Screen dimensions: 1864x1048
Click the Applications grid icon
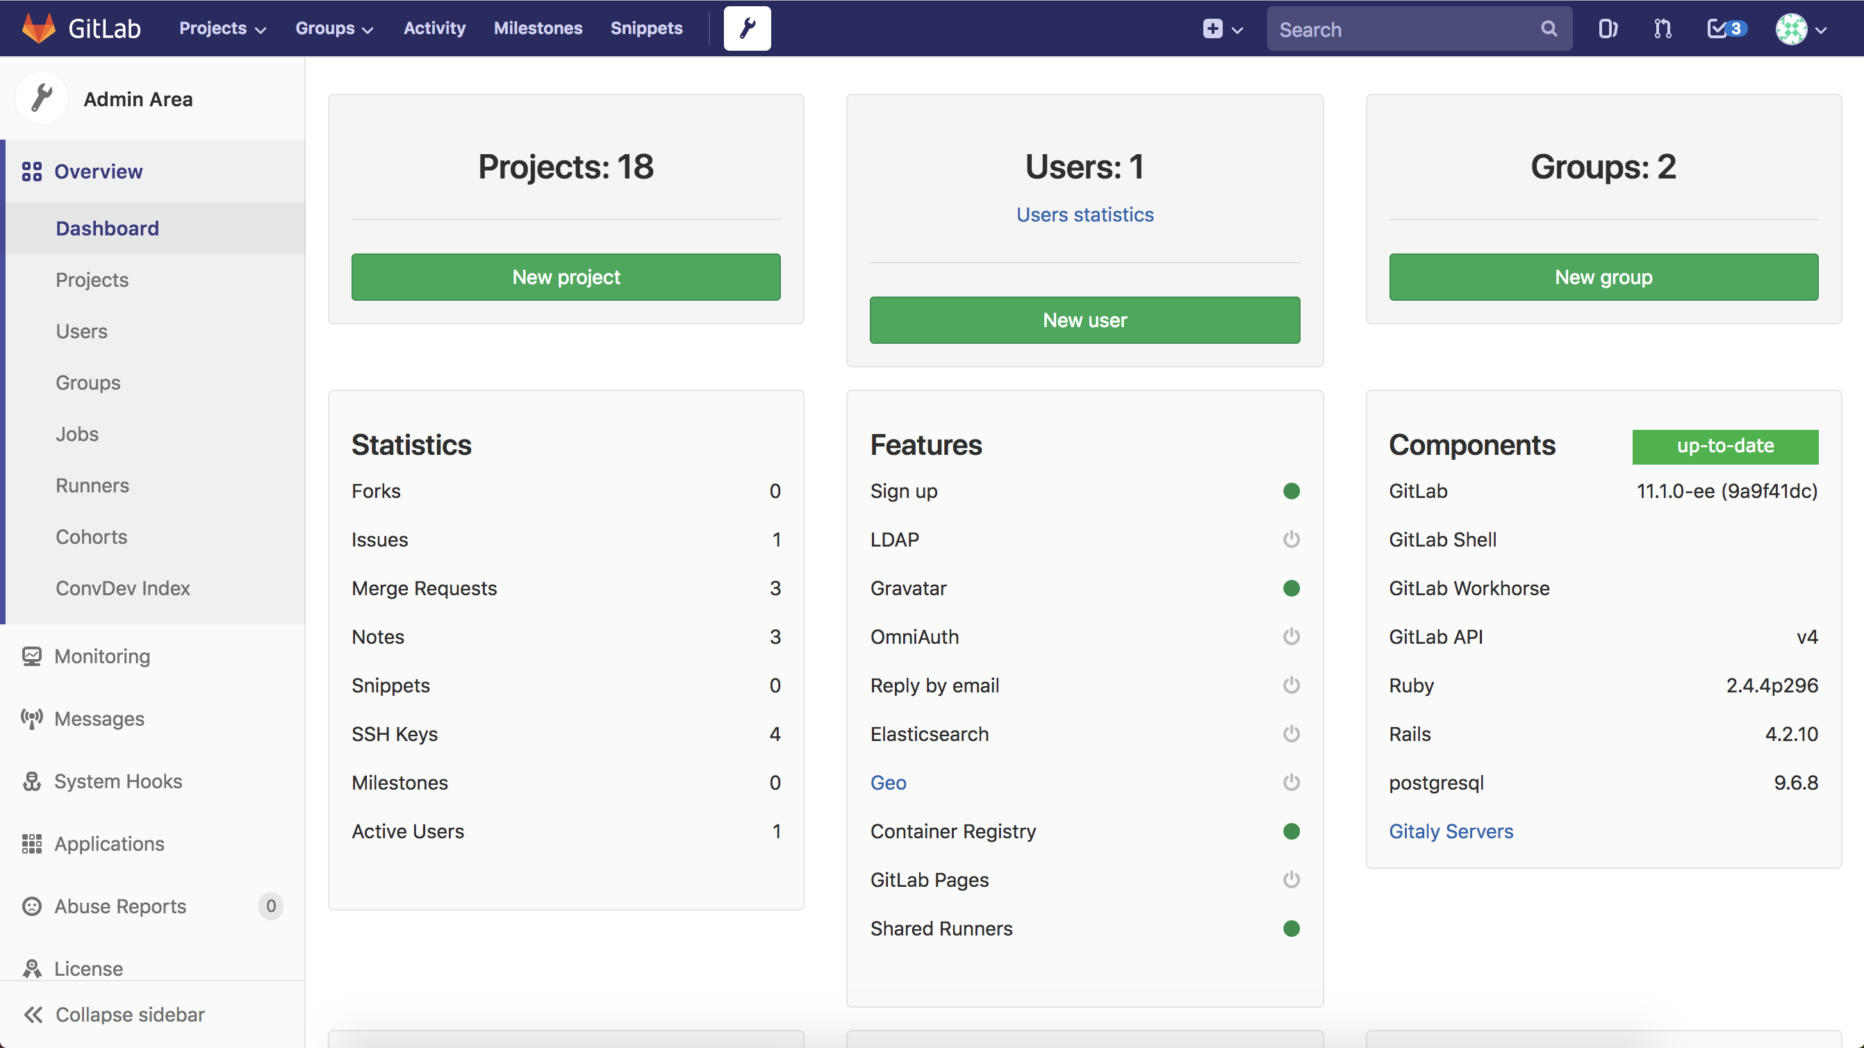coord(32,843)
